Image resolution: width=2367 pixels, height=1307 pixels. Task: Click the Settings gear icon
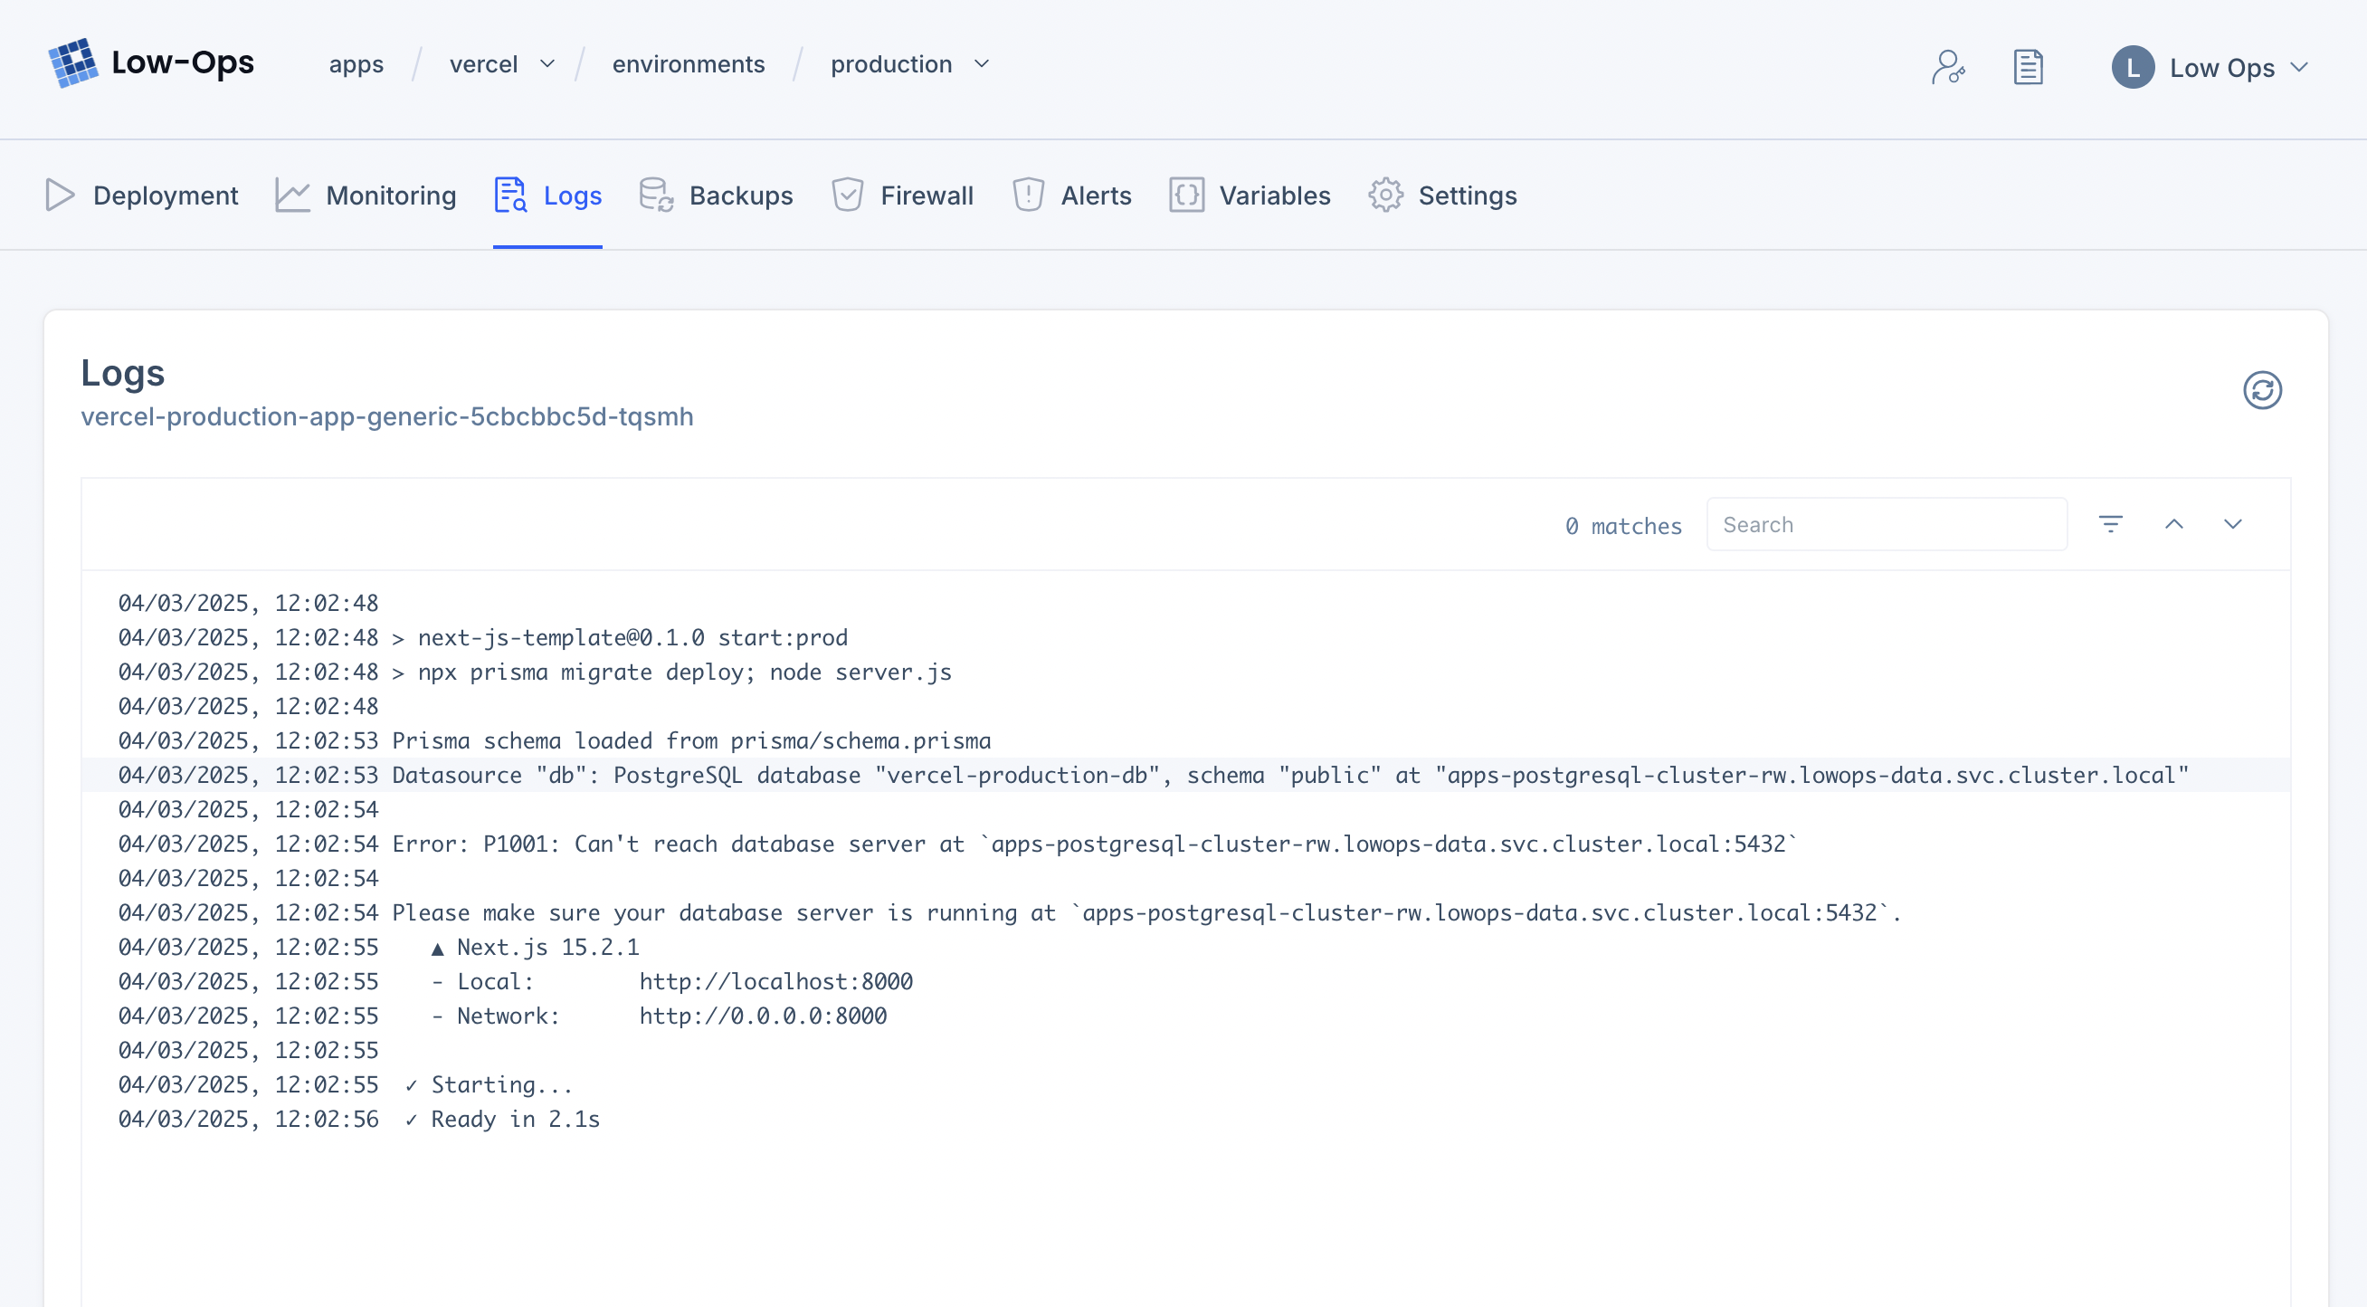[x=1385, y=195]
